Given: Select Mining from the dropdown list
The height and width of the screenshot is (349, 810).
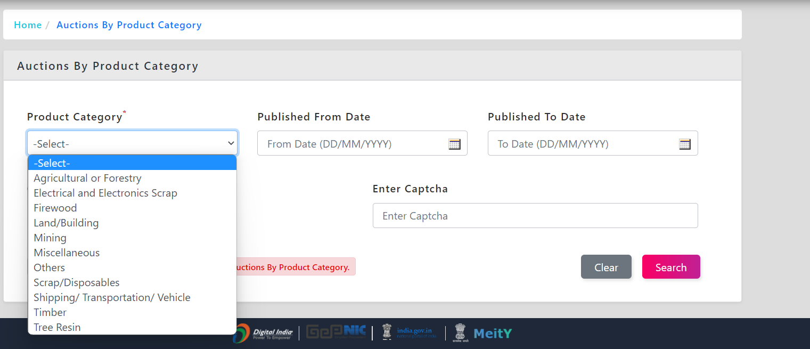Looking at the screenshot, I should 50,238.
